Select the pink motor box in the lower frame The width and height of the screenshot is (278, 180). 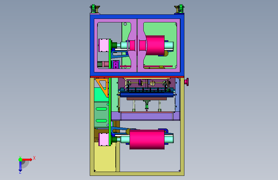[104, 139]
